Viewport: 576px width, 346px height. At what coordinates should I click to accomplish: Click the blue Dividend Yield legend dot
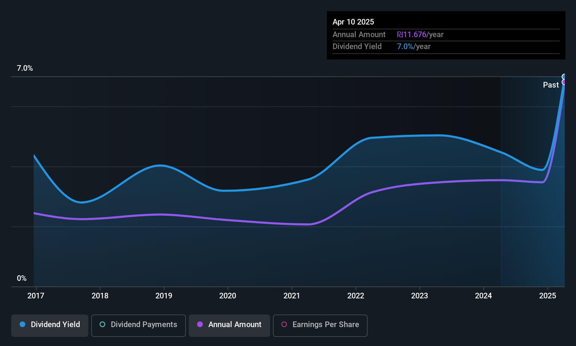click(x=22, y=324)
